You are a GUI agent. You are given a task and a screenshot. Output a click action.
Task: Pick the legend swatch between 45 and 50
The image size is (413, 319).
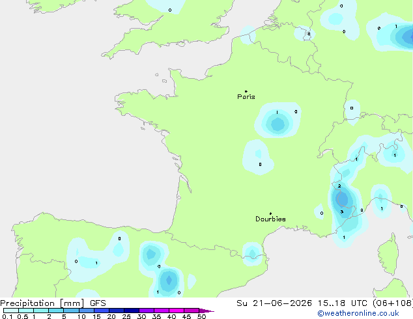[x=192, y=311]
